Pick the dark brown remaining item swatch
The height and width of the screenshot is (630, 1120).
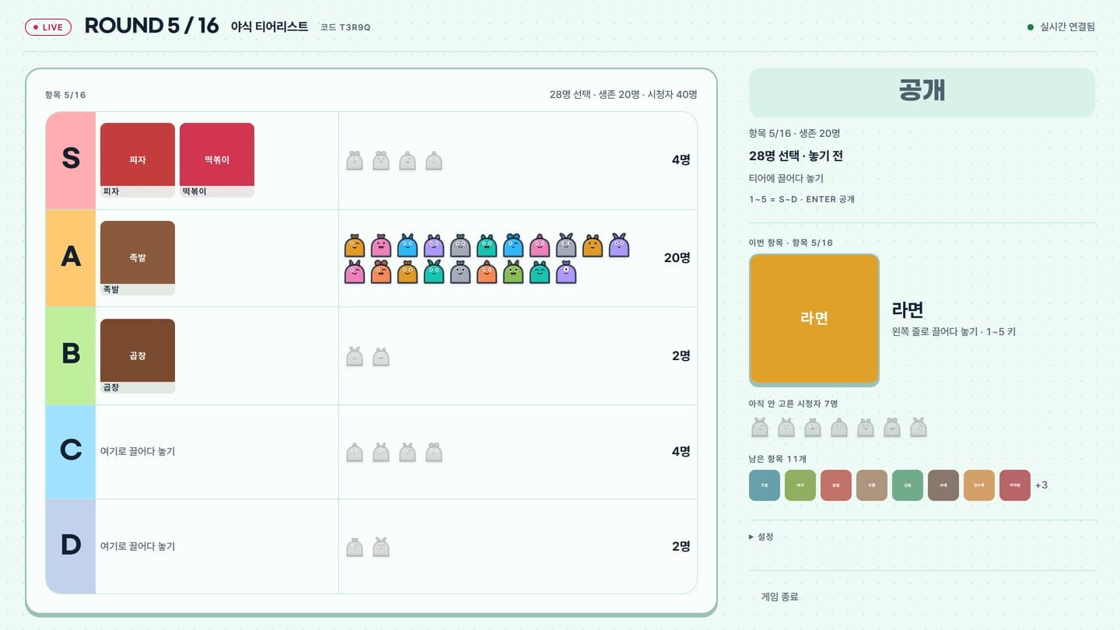[943, 485]
